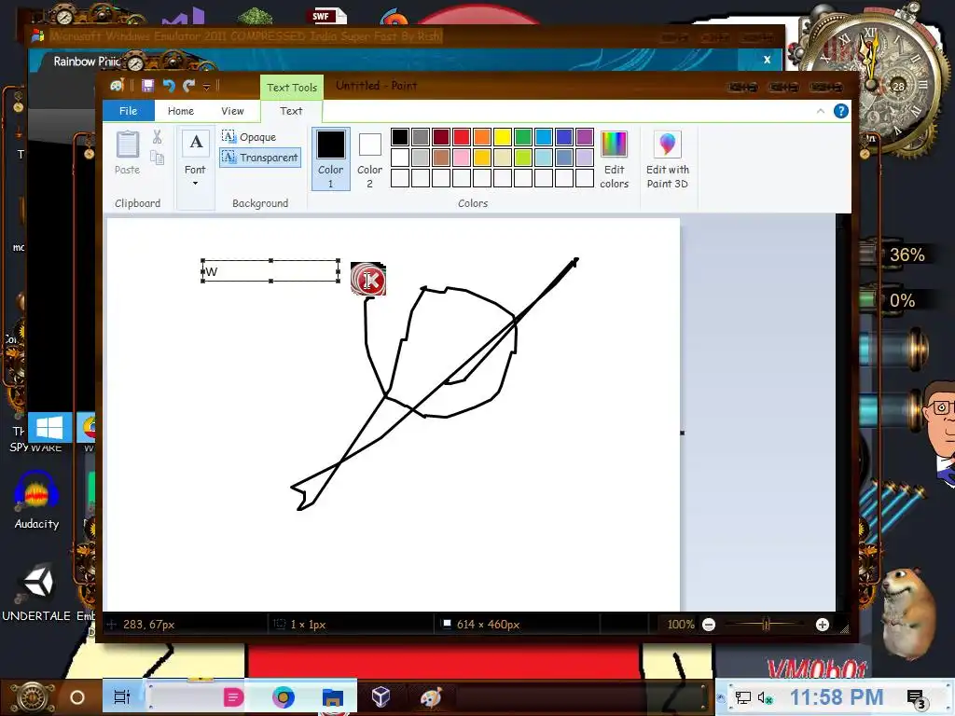Click the network tray icon

742,698
